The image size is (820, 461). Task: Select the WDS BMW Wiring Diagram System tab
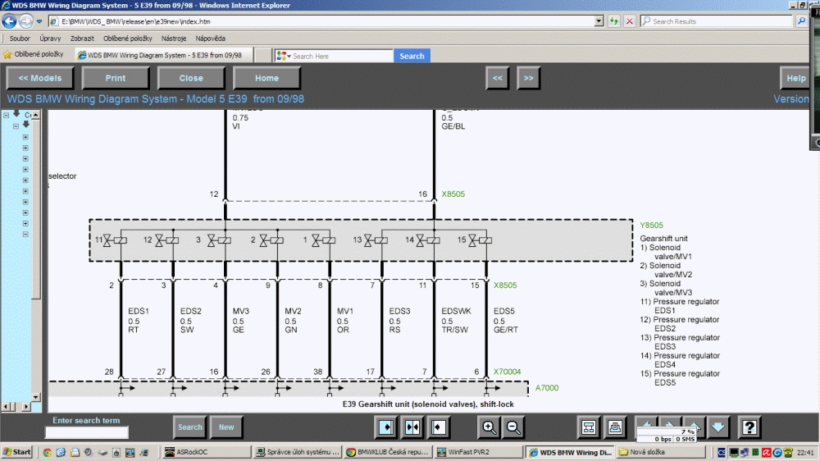point(164,55)
